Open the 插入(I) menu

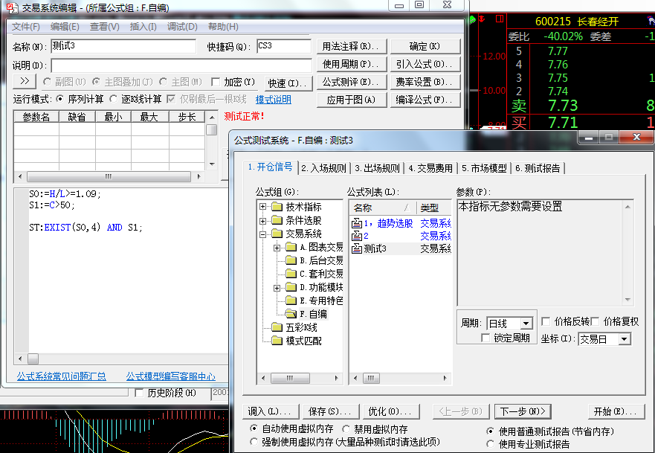pyautogui.click(x=143, y=27)
